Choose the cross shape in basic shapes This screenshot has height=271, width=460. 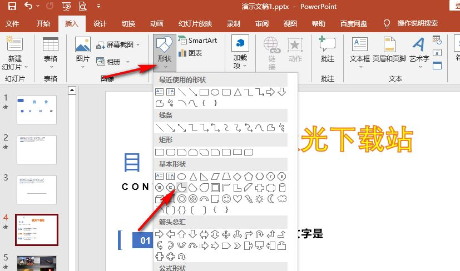coord(259,188)
